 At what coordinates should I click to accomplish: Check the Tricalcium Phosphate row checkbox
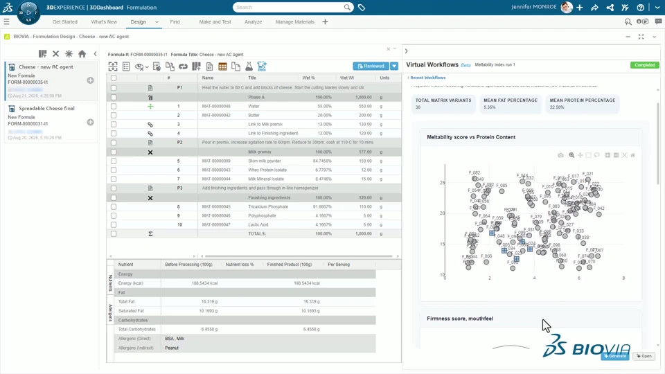(113, 206)
